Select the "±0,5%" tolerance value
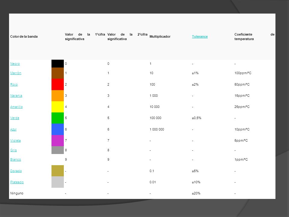The height and width of the screenshot is (217, 289). (x=197, y=118)
